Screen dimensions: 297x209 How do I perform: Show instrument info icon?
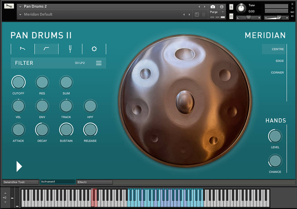coord(221,7)
